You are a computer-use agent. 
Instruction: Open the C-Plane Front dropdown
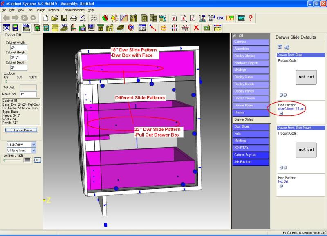click(34, 150)
